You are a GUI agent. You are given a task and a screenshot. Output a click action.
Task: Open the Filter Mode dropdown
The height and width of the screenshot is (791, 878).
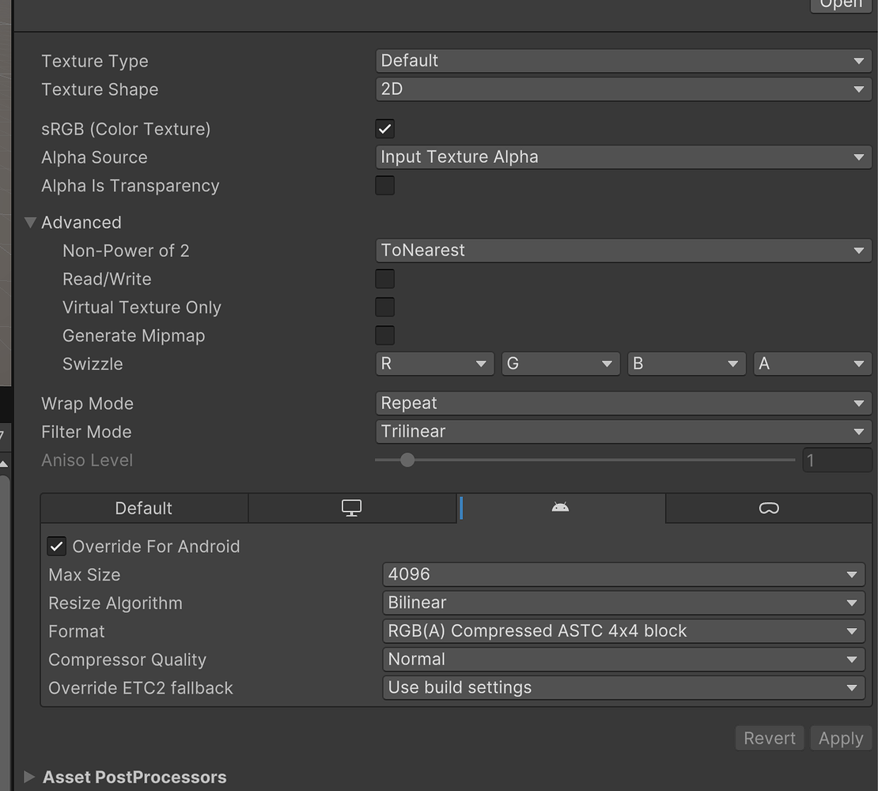click(623, 432)
